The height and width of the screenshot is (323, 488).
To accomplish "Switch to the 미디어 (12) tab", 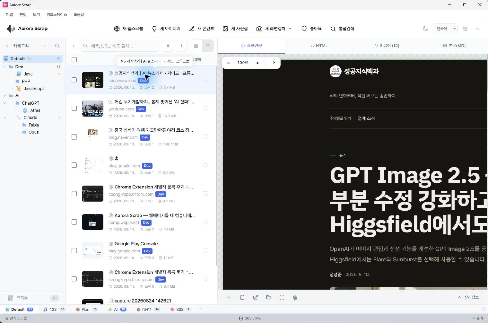I will point(387,46).
